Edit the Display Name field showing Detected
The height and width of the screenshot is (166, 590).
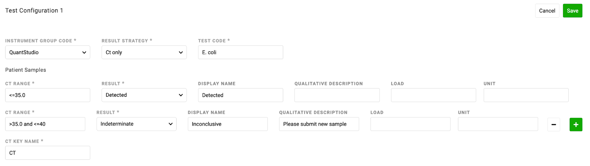240,95
